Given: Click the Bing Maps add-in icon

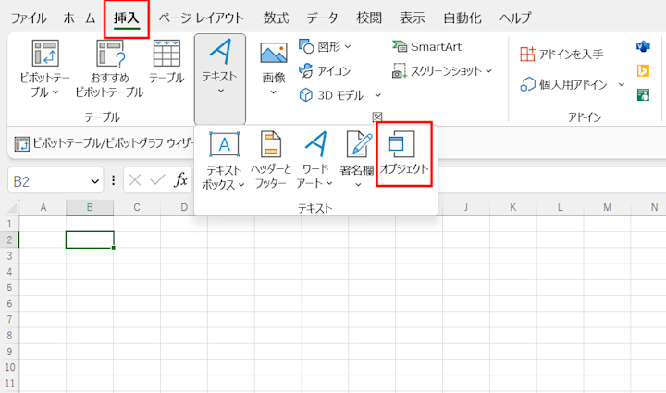Looking at the screenshot, I should click(x=643, y=70).
